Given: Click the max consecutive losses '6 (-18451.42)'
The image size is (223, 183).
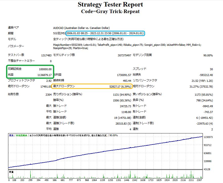Looking at the screenshot, I should (x=205, y=118).
